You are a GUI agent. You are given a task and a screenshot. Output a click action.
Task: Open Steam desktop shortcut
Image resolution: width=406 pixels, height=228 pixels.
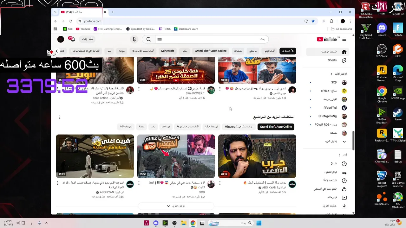click(x=398, y=114)
